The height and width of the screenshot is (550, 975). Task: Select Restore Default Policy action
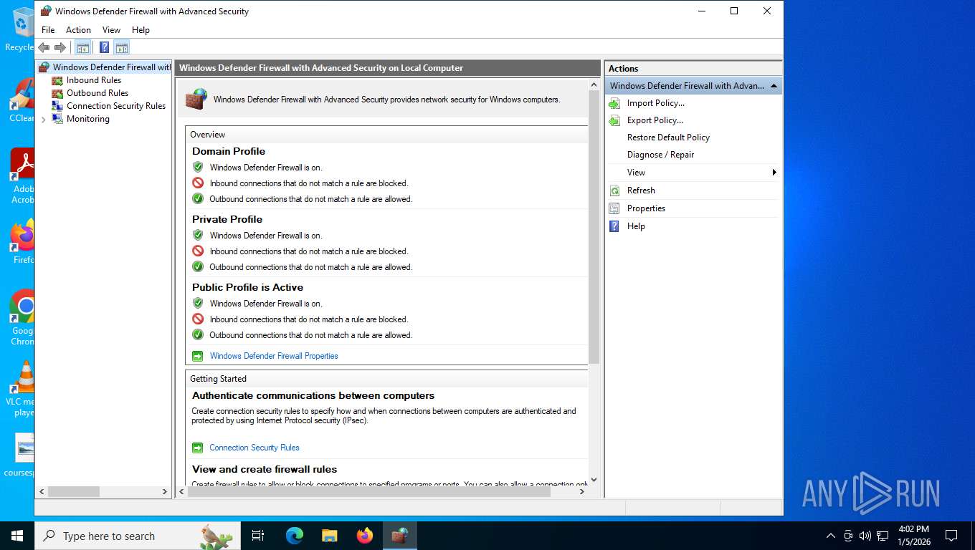(668, 137)
